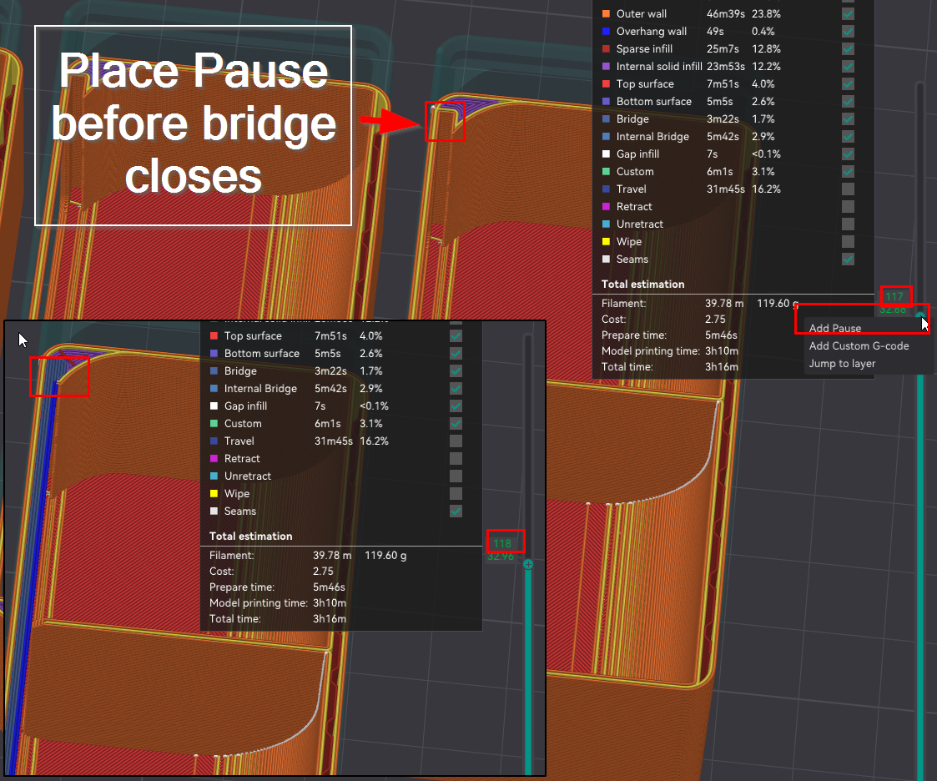Tick Unretract checkbox in main legend
Image resolution: width=937 pixels, height=781 pixels.
click(848, 224)
